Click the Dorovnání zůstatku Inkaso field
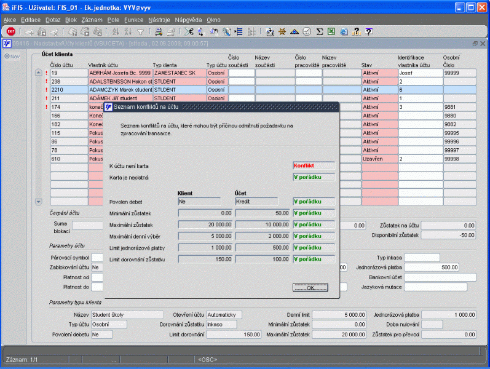Viewport: 490px width, 369px height. point(224,324)
